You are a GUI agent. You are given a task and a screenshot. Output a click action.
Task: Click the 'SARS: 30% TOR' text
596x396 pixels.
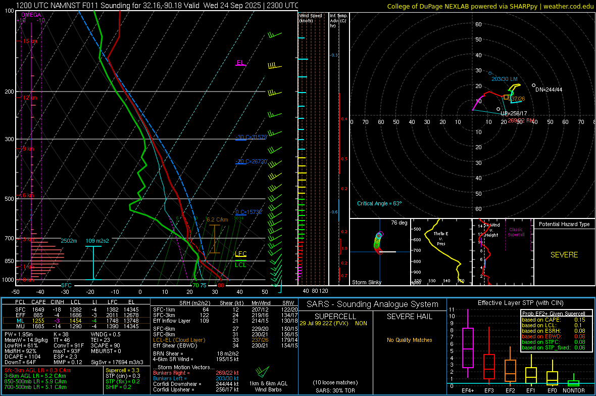point(335,390)
